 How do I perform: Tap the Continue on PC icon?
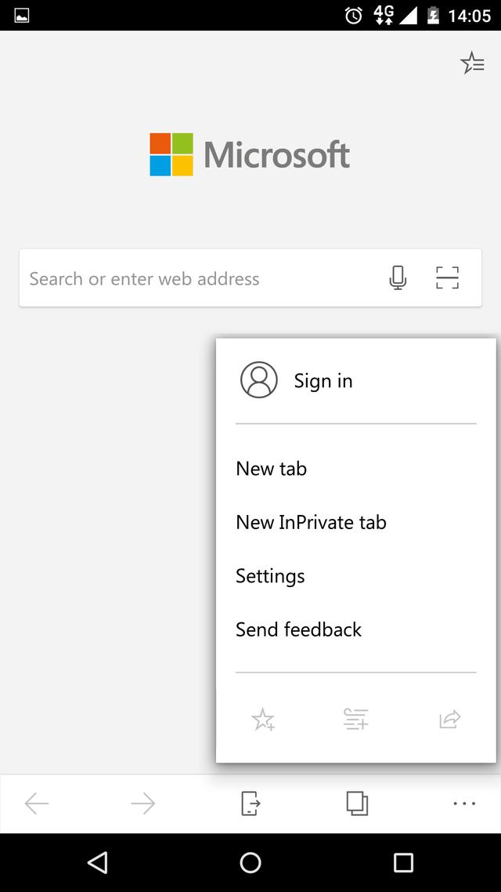coord(250,803)
